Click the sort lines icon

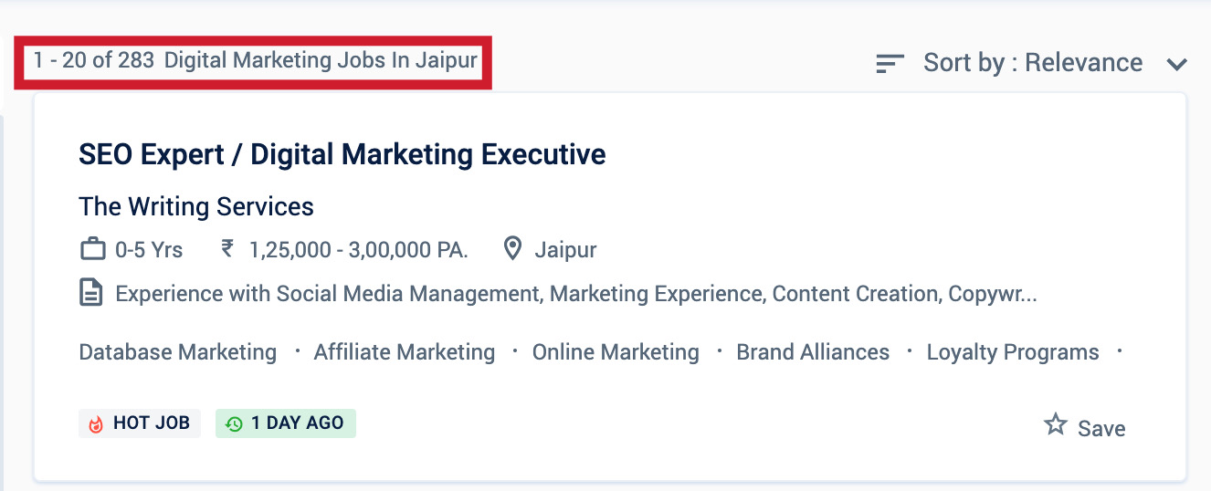coord(890,63)
